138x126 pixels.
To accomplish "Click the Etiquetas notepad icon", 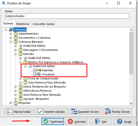I will point(16,103).
